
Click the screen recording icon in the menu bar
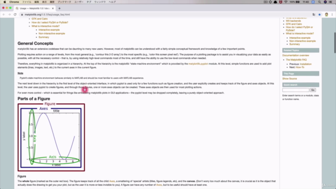click(266, 2)
